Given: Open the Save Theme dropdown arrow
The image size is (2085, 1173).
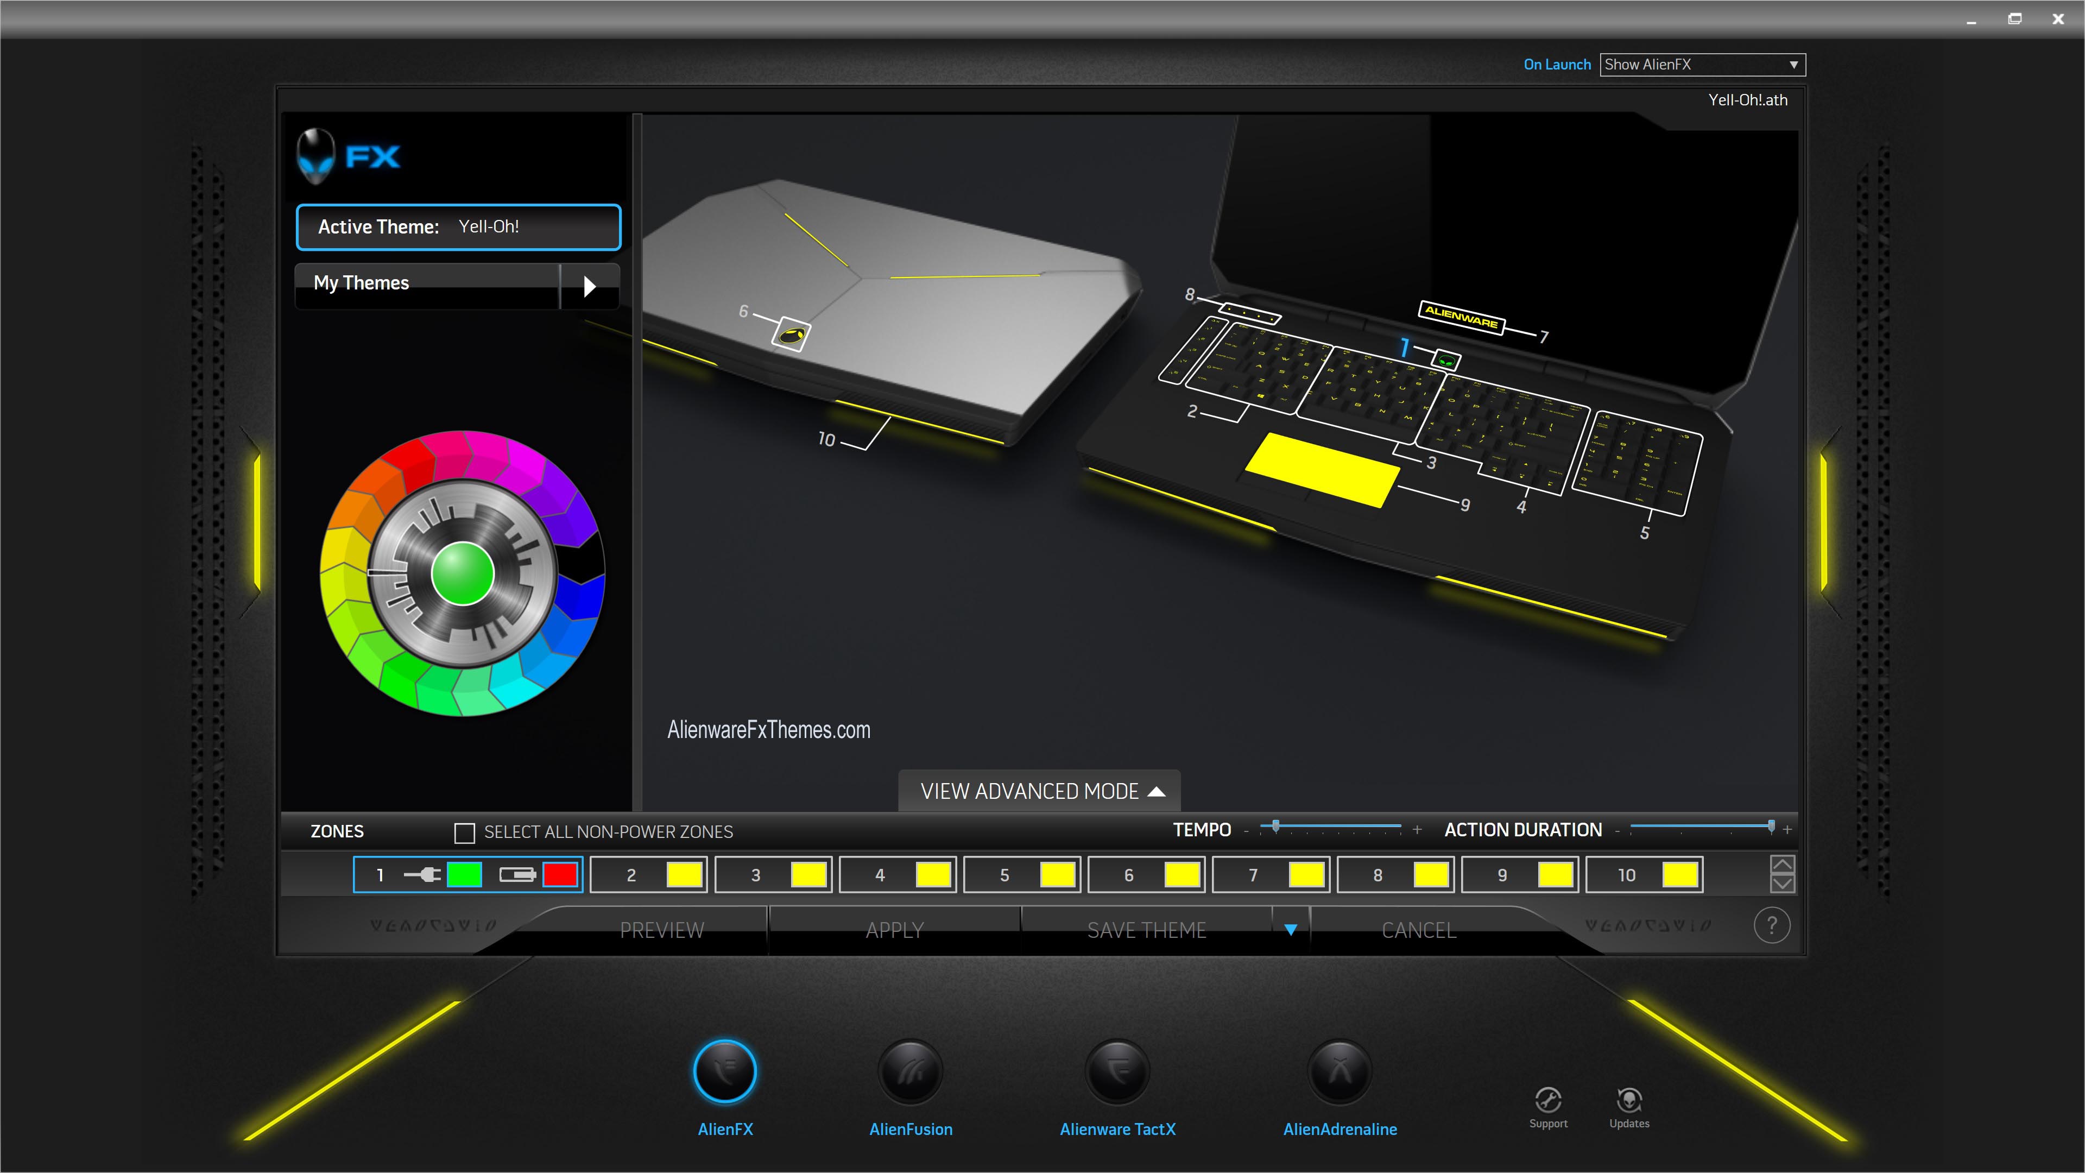Looking at the screenshot, I should coord(1291,929).
